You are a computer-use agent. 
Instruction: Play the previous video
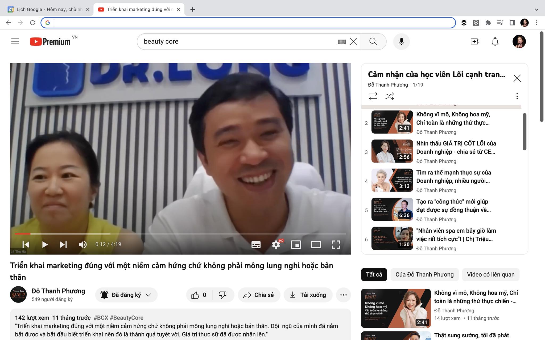pos(26,244)
